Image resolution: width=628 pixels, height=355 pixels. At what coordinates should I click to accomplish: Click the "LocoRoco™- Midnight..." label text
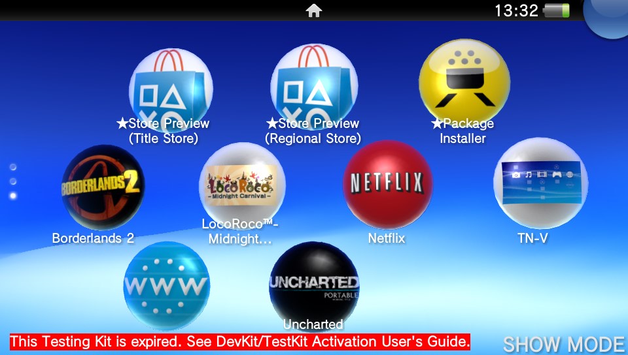pyautogui.click(x=240, y=232)
